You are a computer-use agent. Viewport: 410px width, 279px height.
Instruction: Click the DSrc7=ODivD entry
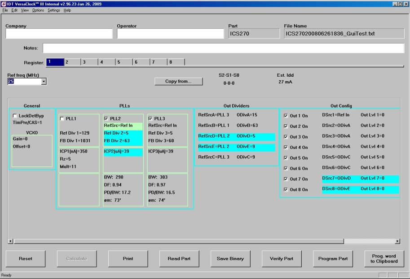coord(336,178)
